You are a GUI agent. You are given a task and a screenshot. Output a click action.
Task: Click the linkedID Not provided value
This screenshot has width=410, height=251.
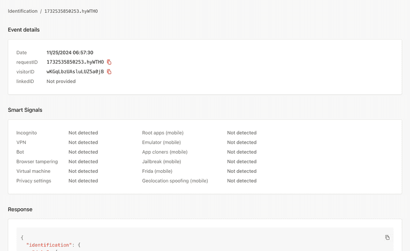(61, 81)
